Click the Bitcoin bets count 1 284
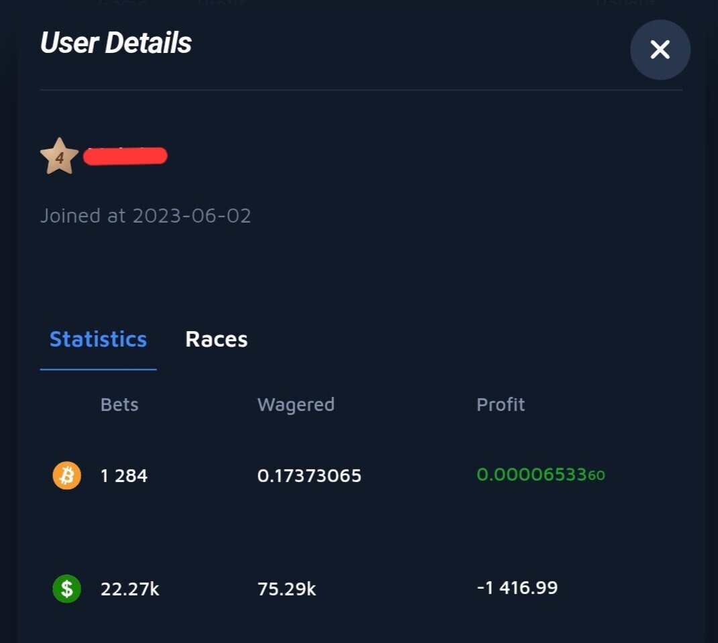This screenshot has height=643, width=718. click(124, 475)
